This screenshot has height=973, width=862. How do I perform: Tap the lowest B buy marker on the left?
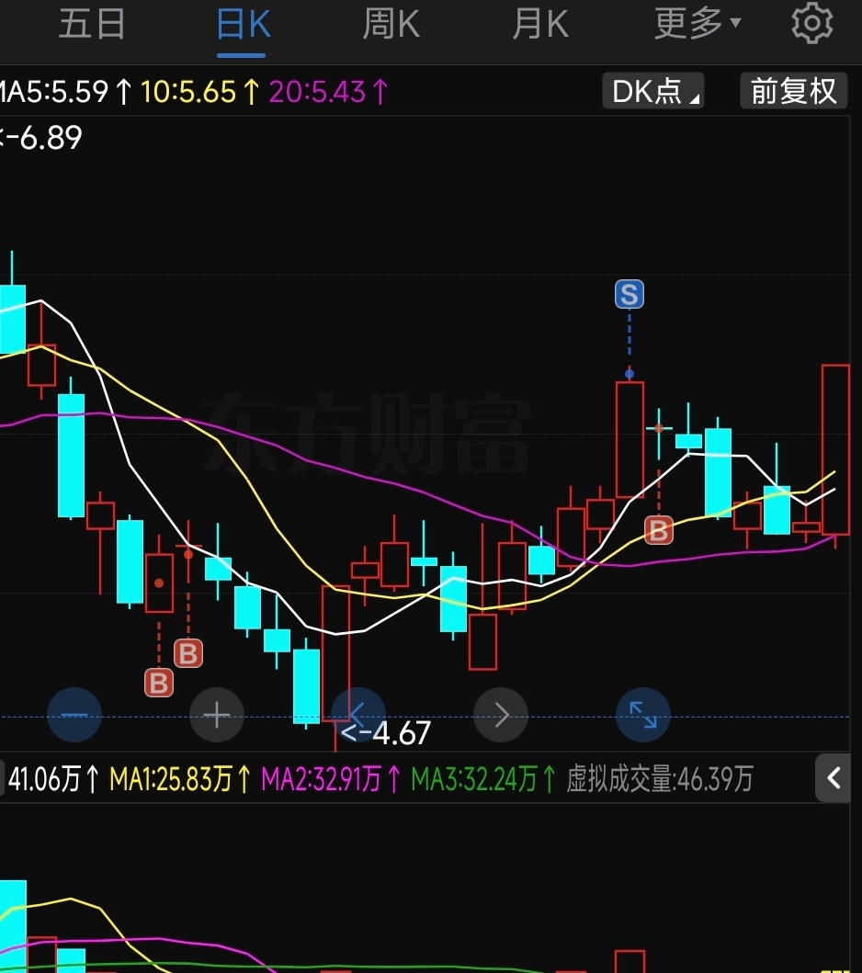tap(159, 683)
